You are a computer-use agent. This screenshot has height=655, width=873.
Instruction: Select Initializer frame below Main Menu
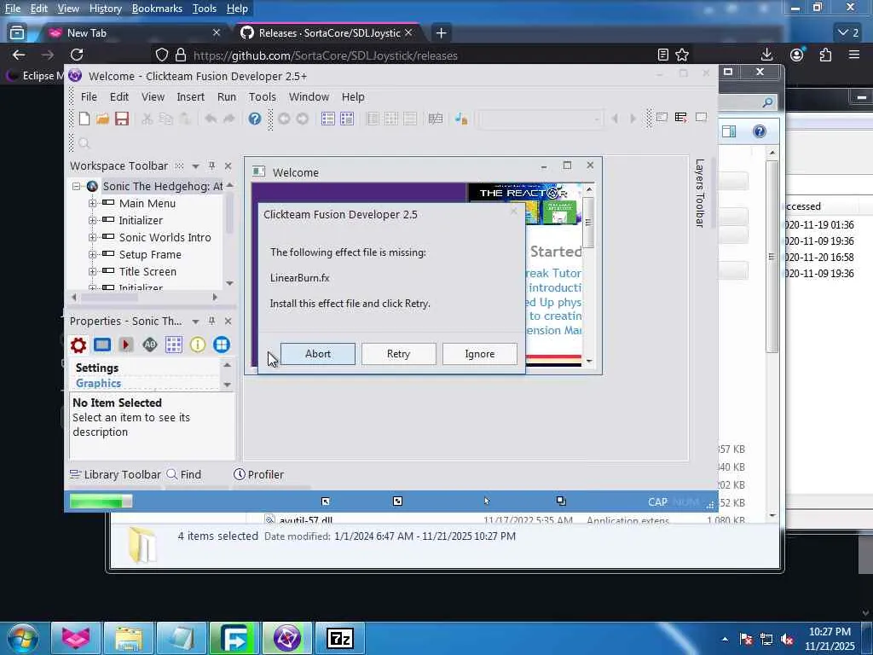141,221
